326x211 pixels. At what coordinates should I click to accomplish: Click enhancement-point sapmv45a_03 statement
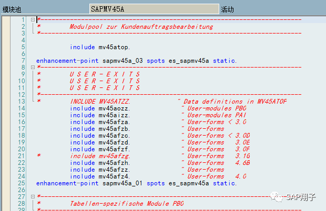click(137, 61)
